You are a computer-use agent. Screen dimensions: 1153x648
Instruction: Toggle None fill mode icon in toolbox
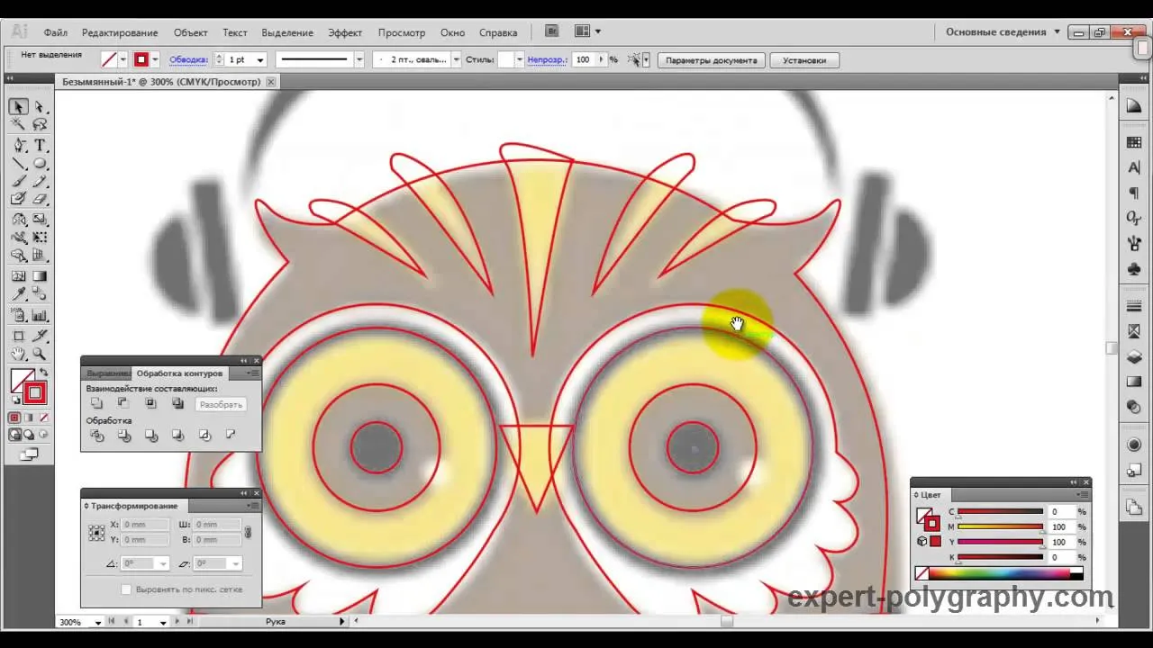[x=43, y=418]
